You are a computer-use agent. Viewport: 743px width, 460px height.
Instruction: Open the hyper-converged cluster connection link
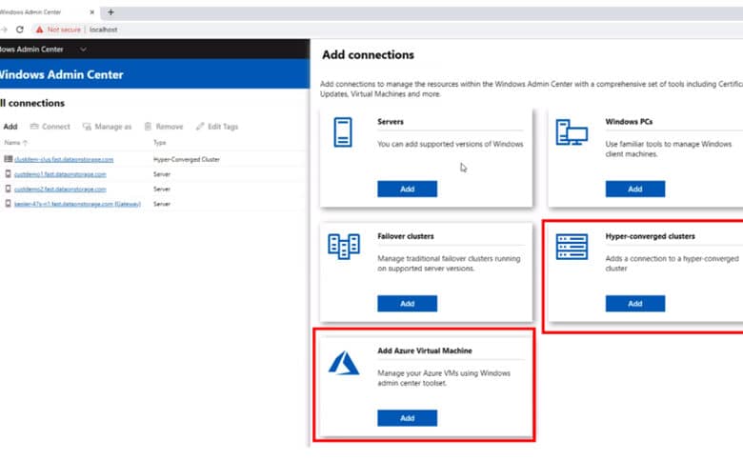coord(64,160)
